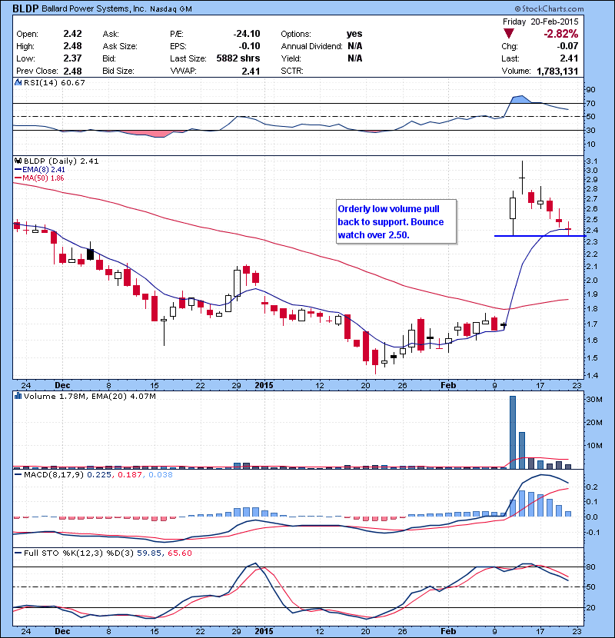Click the Options 'yes' value
Image resolution: width=615 pixels, height=638 pixels.
click(x=354, y=35)
